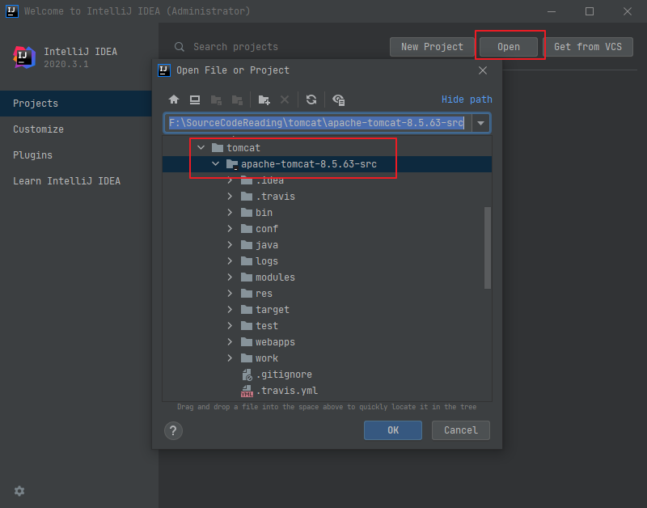Select the module directory toolbar icon
This screenshot has width=647, height=508.
237,99
